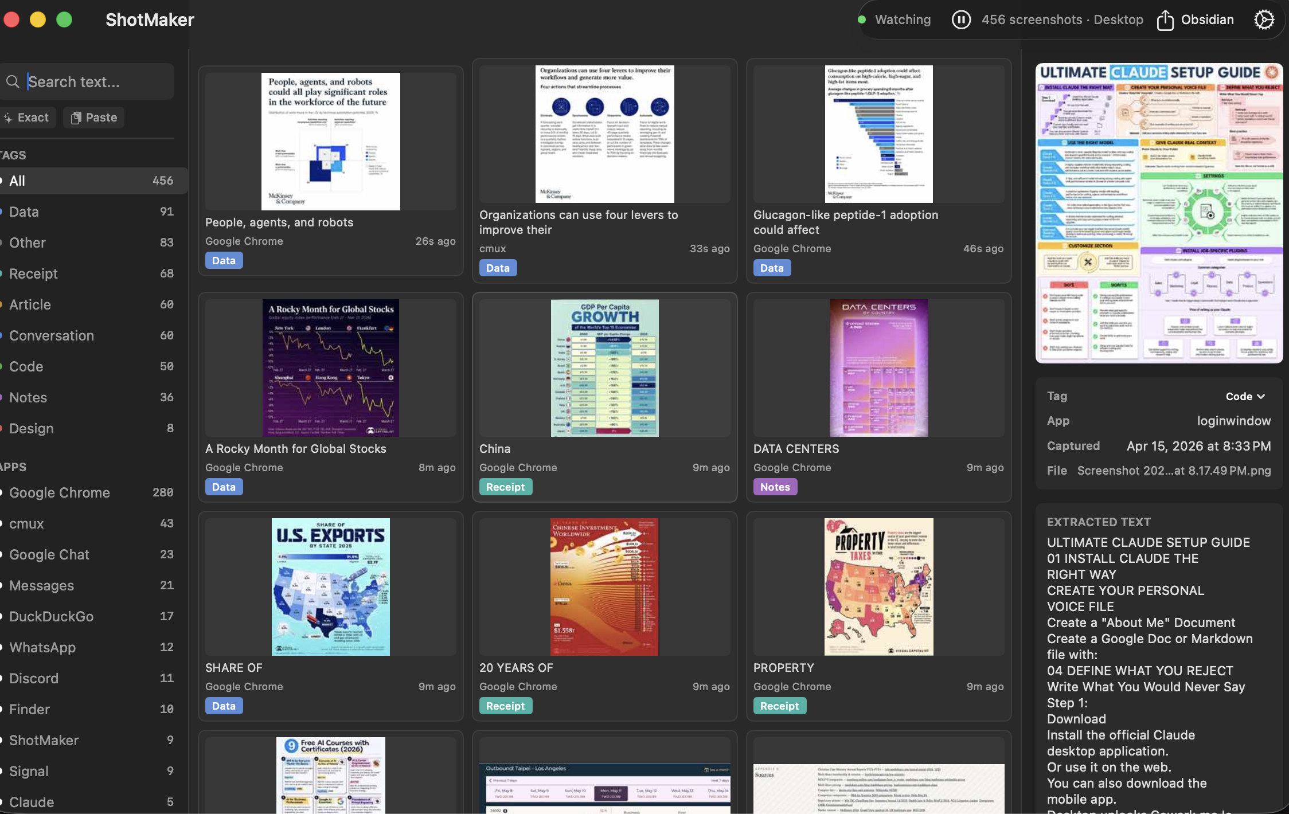Select the Claude app filter in the sidebar
This screenshot has width=1289, height=814.
tap(32, 802)
